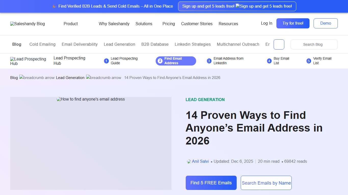Open the Pricing page
348x195 pixels.
coord(168,24)
